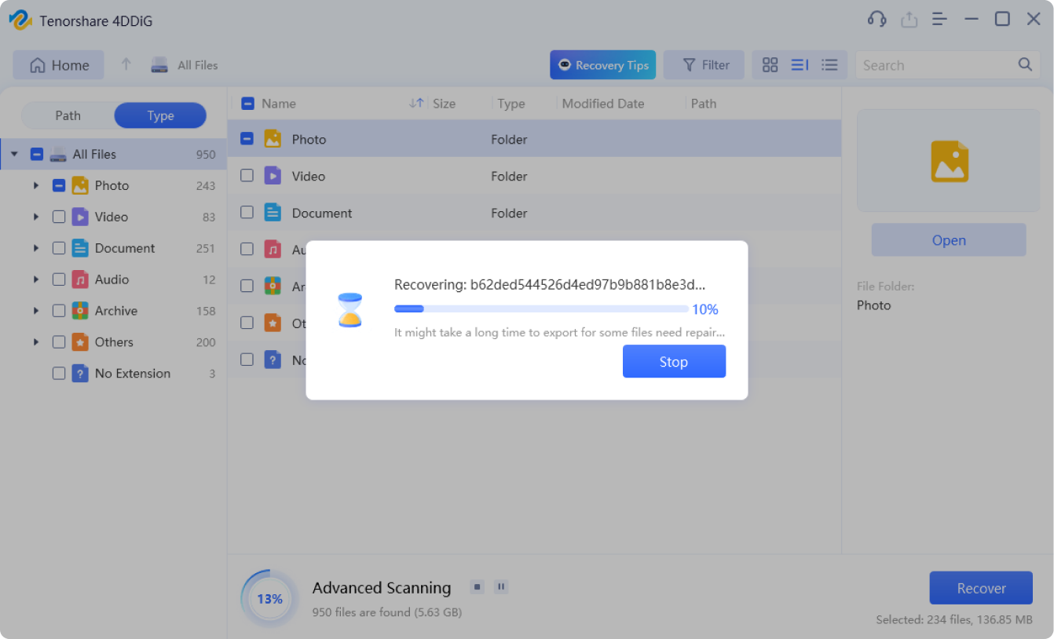Click the 13% circular scan progress indicator
Screen dimensions: 1054x639
click(x=269, y=599)
